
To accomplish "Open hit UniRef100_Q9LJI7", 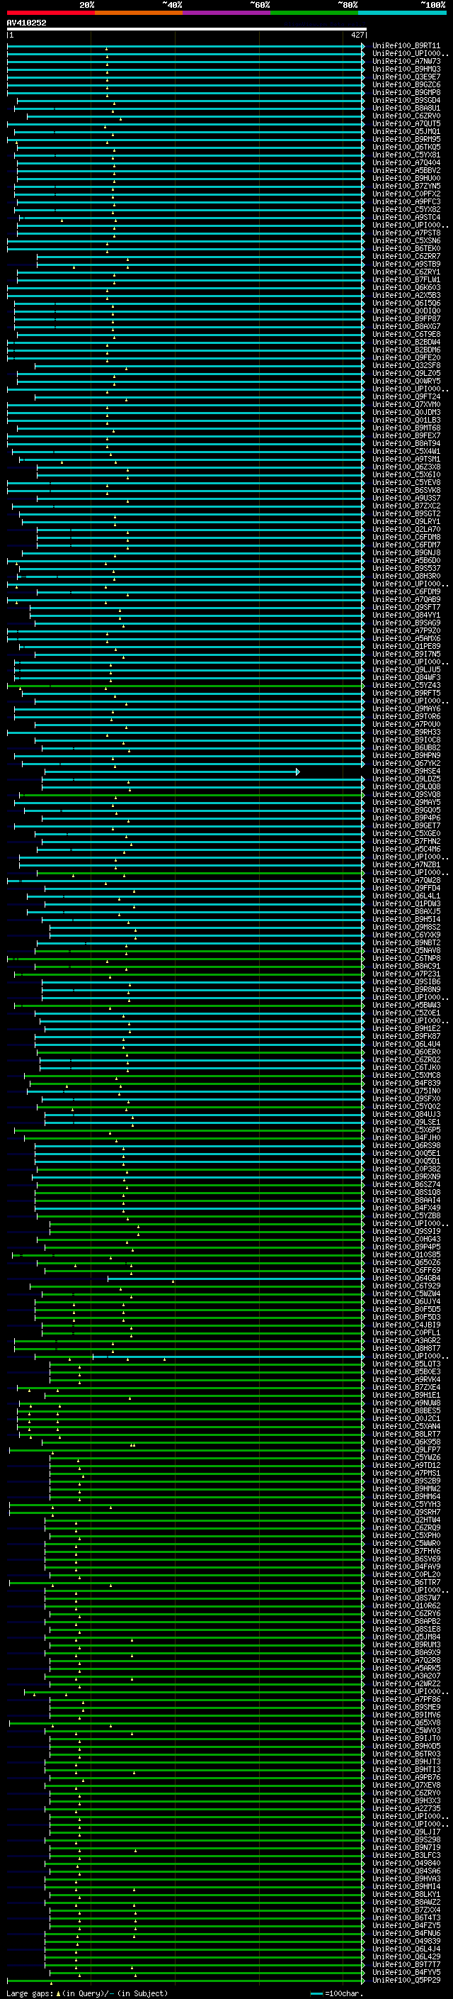I will pyautogui.click(x=406, y=1832).
